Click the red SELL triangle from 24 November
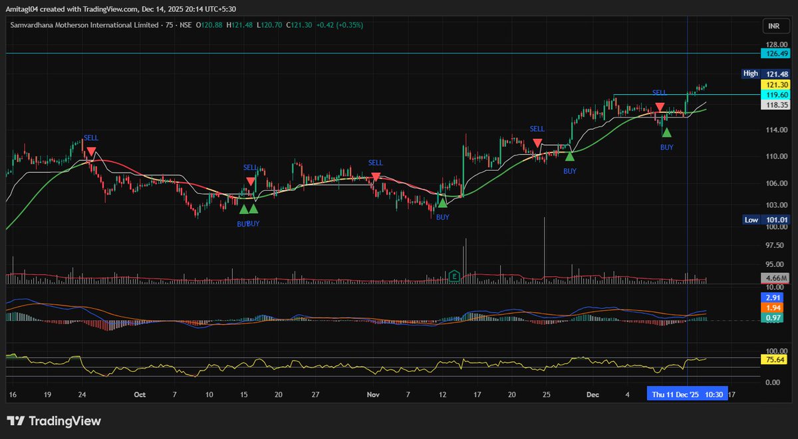Viewport: 798px width, 439px height. coord(537,143)
